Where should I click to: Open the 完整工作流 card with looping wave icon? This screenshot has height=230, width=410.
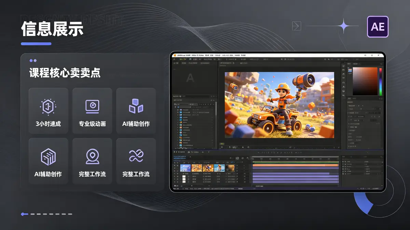click(136, 161)
